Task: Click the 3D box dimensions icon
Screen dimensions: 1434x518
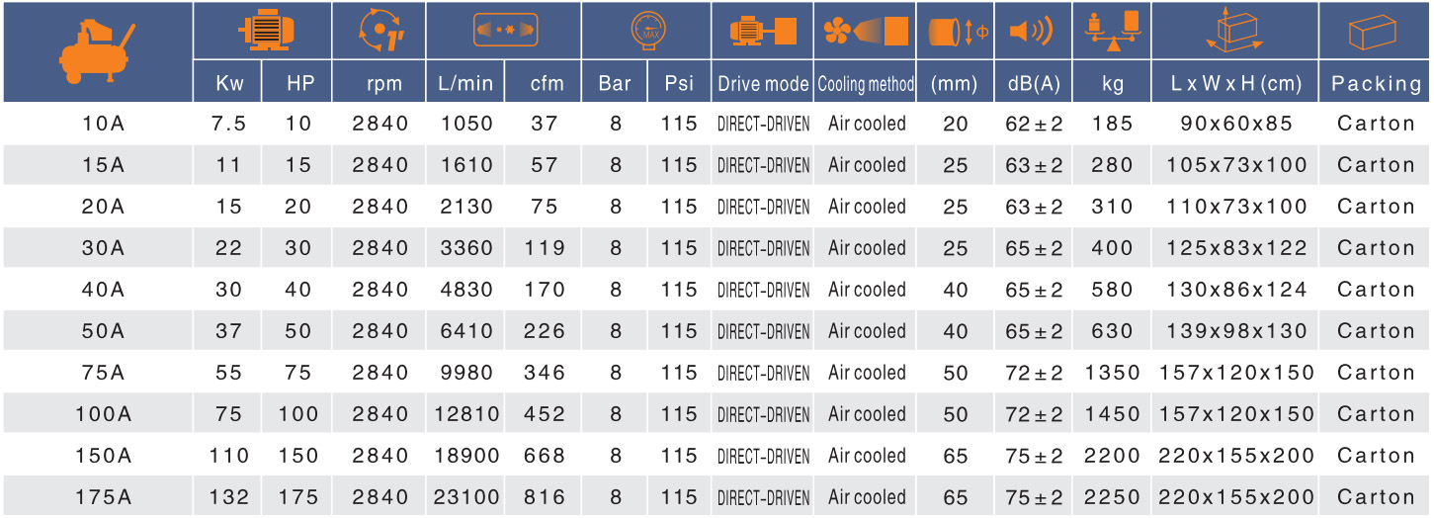Action: click(x=1235, y=30)
